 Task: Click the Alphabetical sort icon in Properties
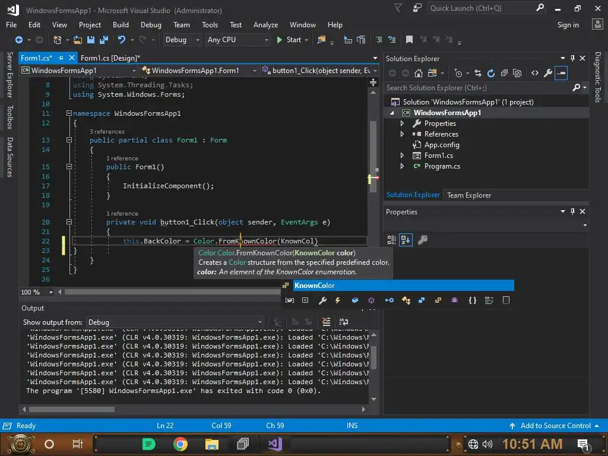coord(406,240)
